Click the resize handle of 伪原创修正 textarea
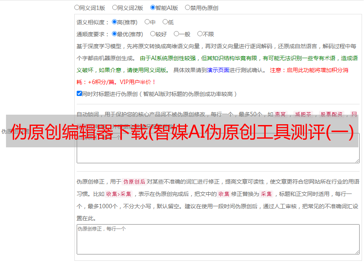This screenshot has width=364, height=262. point(357,252)
